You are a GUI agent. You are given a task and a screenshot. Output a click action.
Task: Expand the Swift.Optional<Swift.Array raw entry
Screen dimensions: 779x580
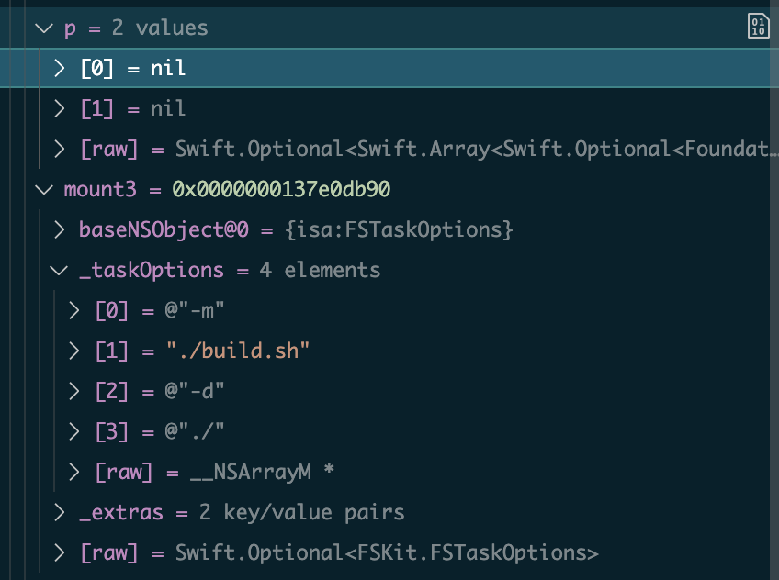(60, 150)
